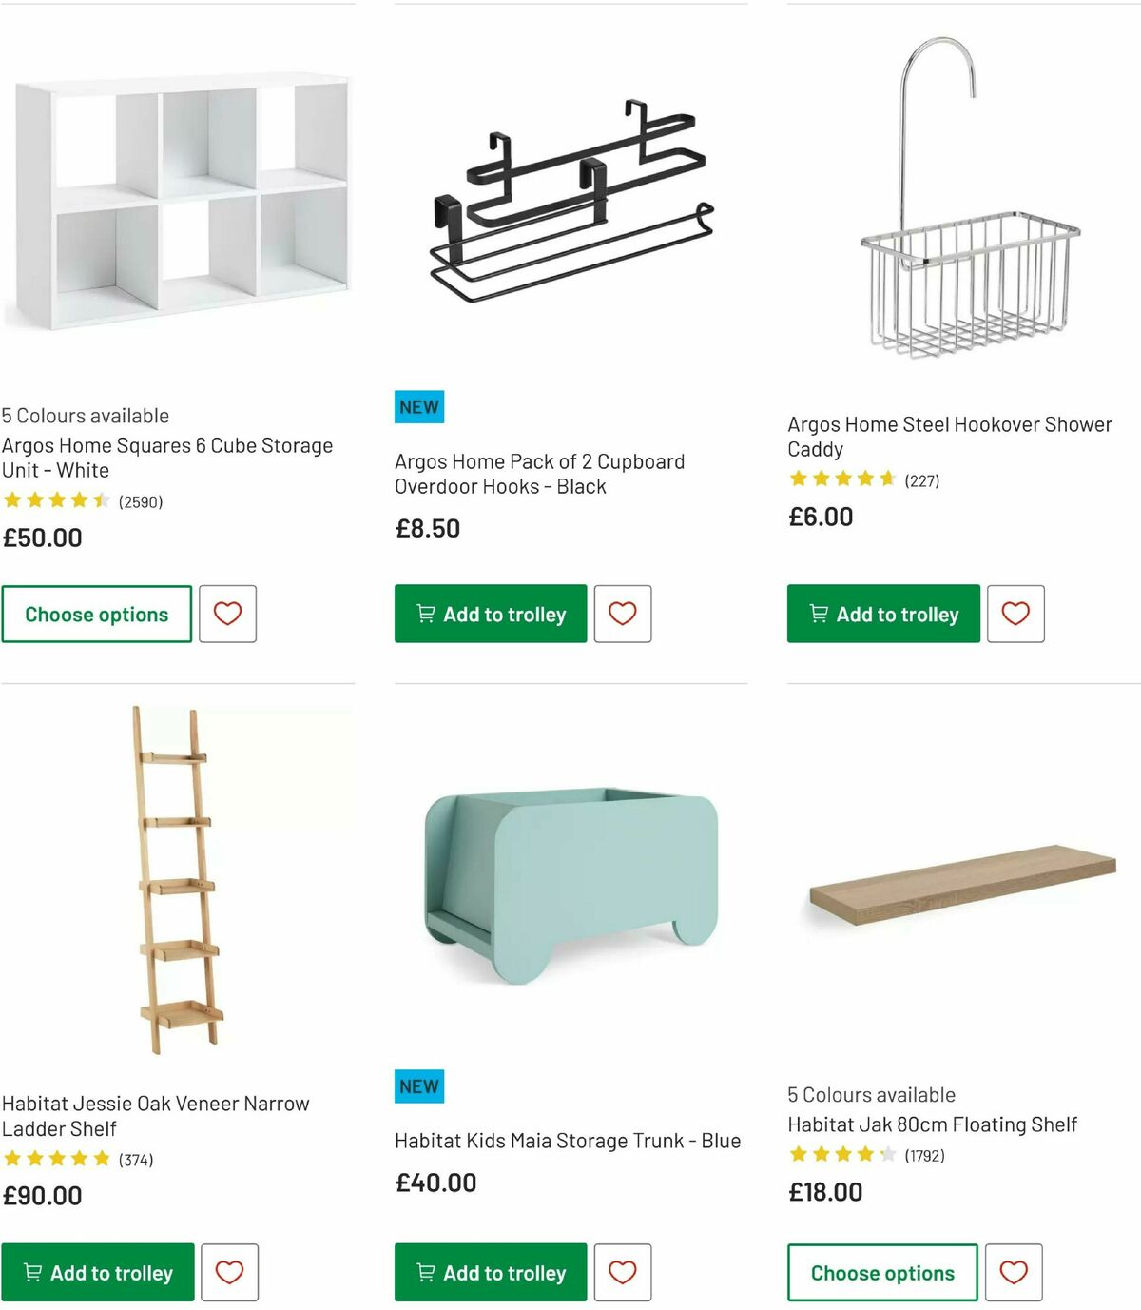The width and height of the screenshot is (1141, 1310).
Task: Click Choose options for the 6 Cube Storage Unit
Action: [x=96, y=614]
